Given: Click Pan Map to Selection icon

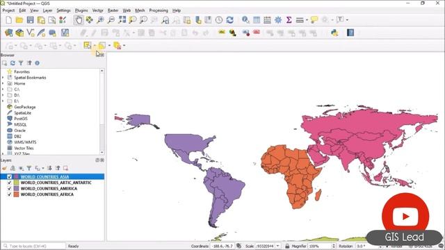Looking at the screenshot, I should [x=90, y=20].
